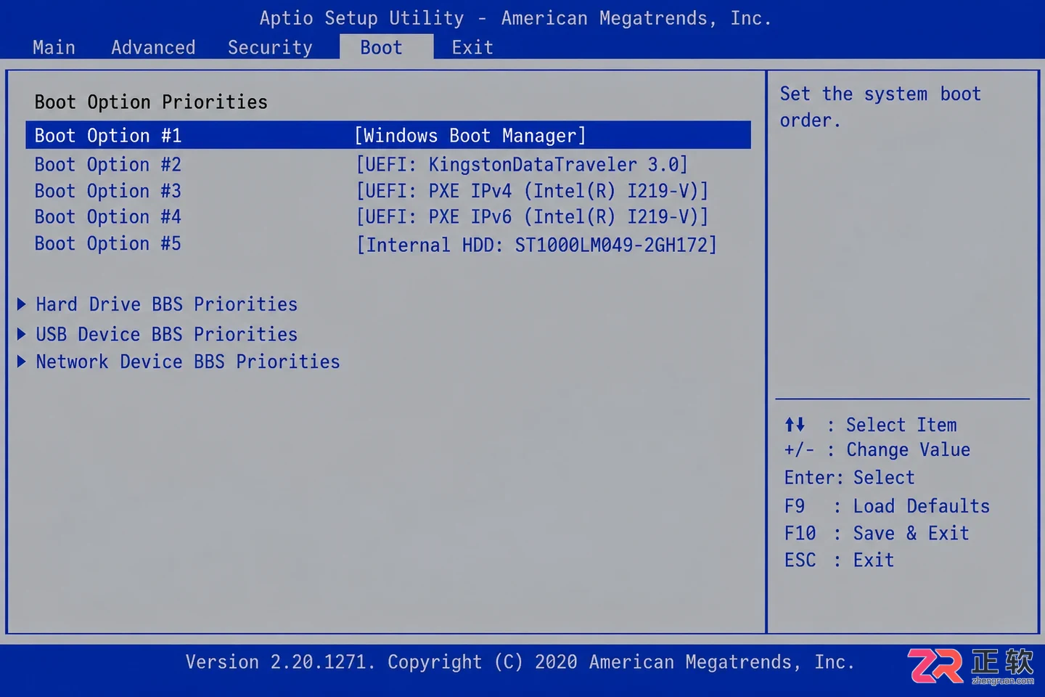Click the arrow beside USB Device BBS Priorities
Screen dimensions: 1045x697
22,334
